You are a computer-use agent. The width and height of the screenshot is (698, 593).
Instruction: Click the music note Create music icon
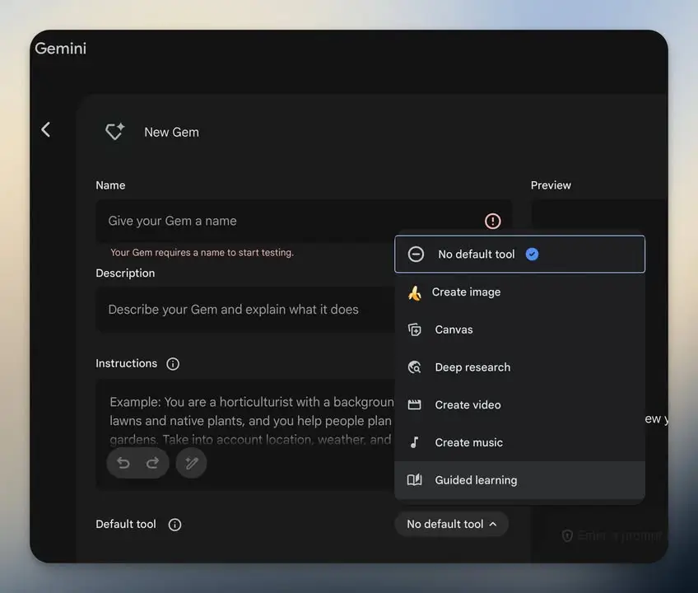coord(415,442)
